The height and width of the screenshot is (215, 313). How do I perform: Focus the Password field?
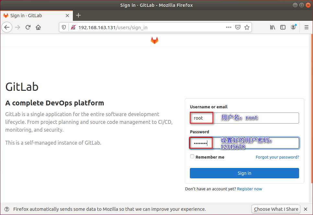point(244,143)
